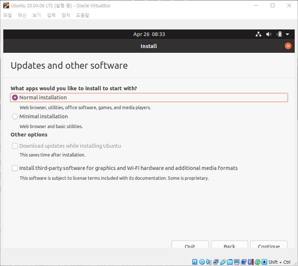Viewport: 298px width, 266px height.
Task: Click the mouse integration globe icon in status bar
Action: [257, 262]
